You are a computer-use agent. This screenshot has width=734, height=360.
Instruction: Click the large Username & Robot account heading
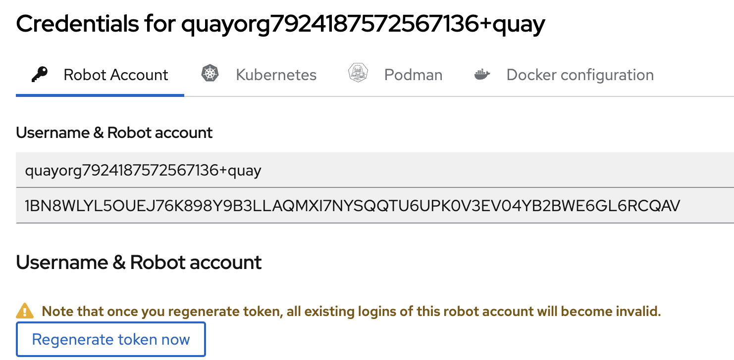click(x=139, y=263)
